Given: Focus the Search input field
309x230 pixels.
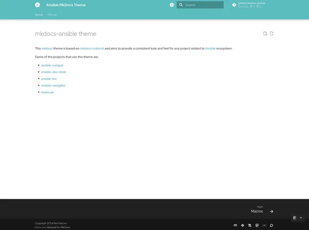Looking at the screenshot, I should [x=200, y=5].
